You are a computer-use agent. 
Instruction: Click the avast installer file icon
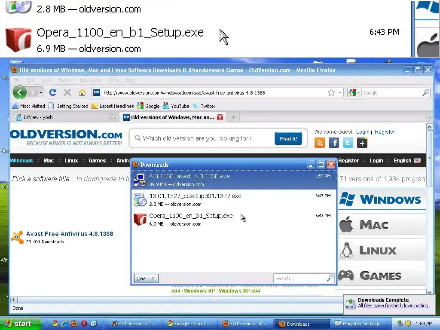(x=140, y=180)
